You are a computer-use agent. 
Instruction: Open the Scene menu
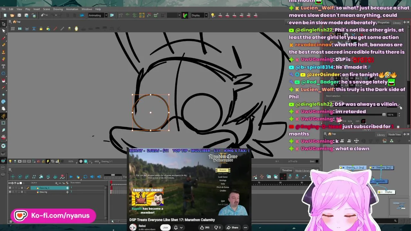[x=47, y=9]
